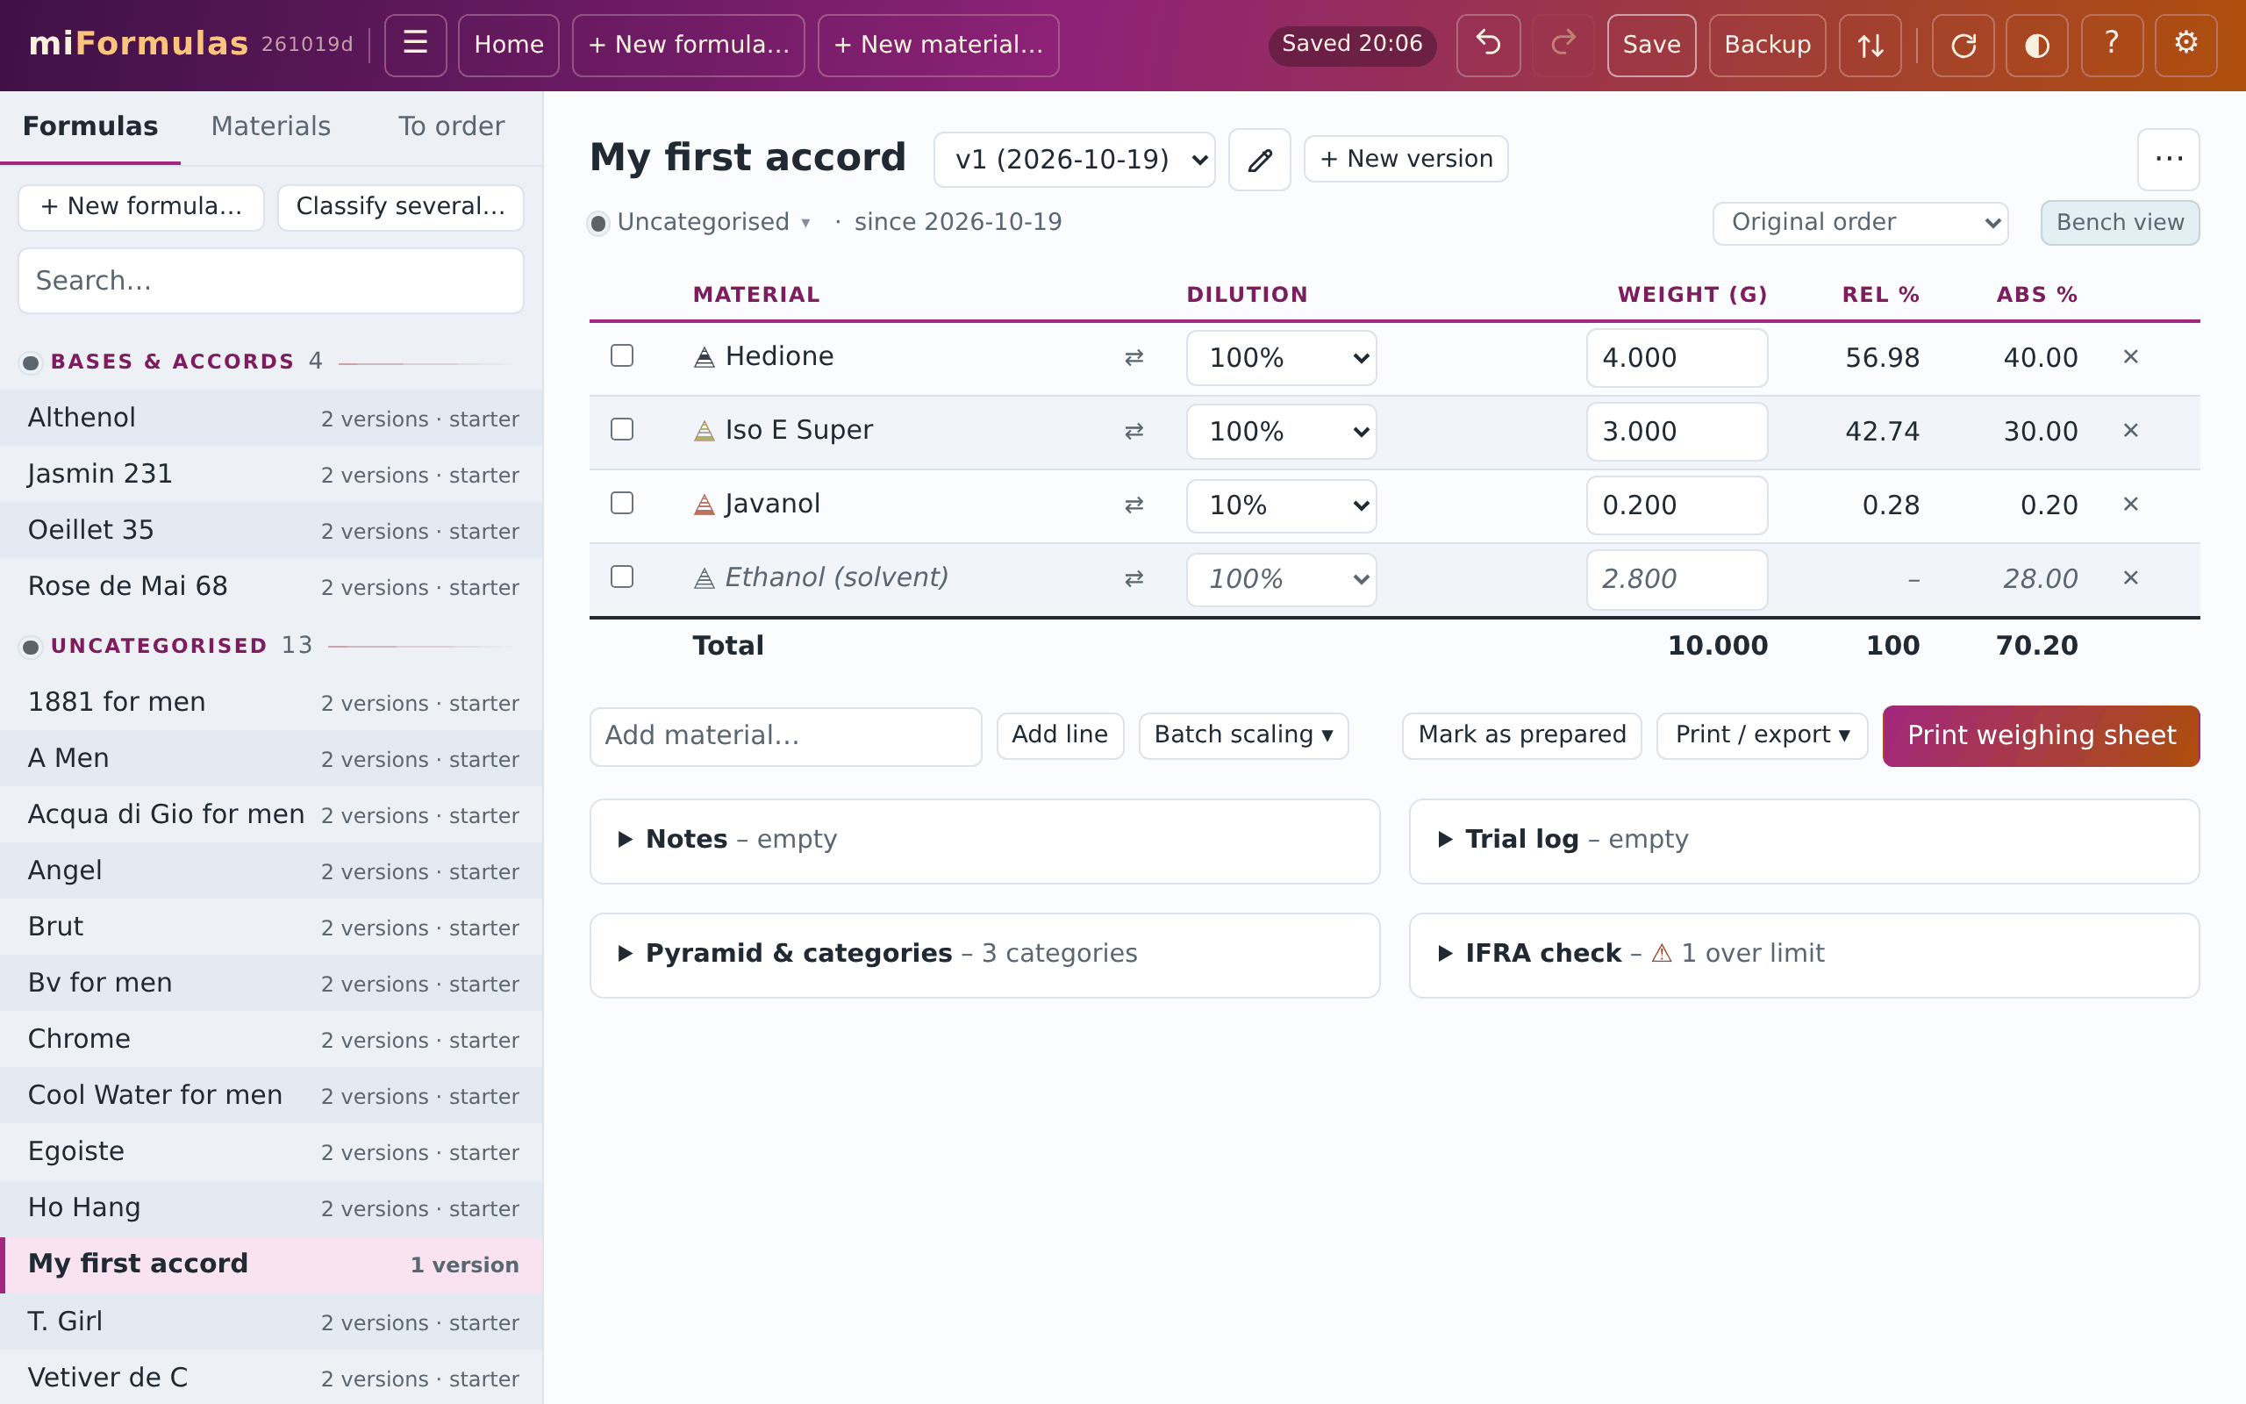The width and height of the screenshot is (2246, 1404).
Task: Click the Print weighing sheet button
Action: [2041, 735]
